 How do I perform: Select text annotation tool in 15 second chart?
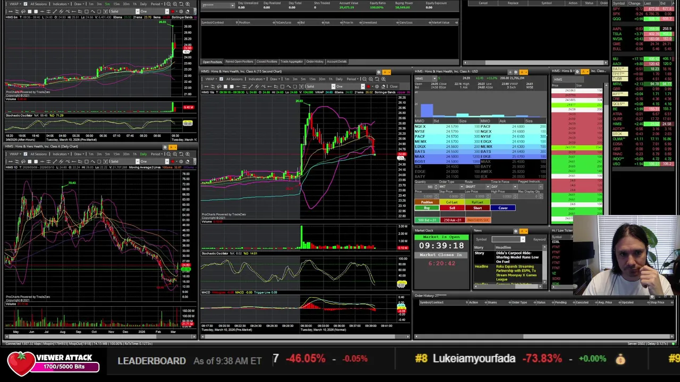coord(301,86)
